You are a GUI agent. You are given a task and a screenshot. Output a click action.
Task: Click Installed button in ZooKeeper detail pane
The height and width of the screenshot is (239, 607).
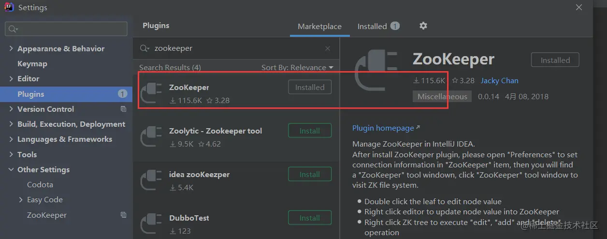point(555,60)
